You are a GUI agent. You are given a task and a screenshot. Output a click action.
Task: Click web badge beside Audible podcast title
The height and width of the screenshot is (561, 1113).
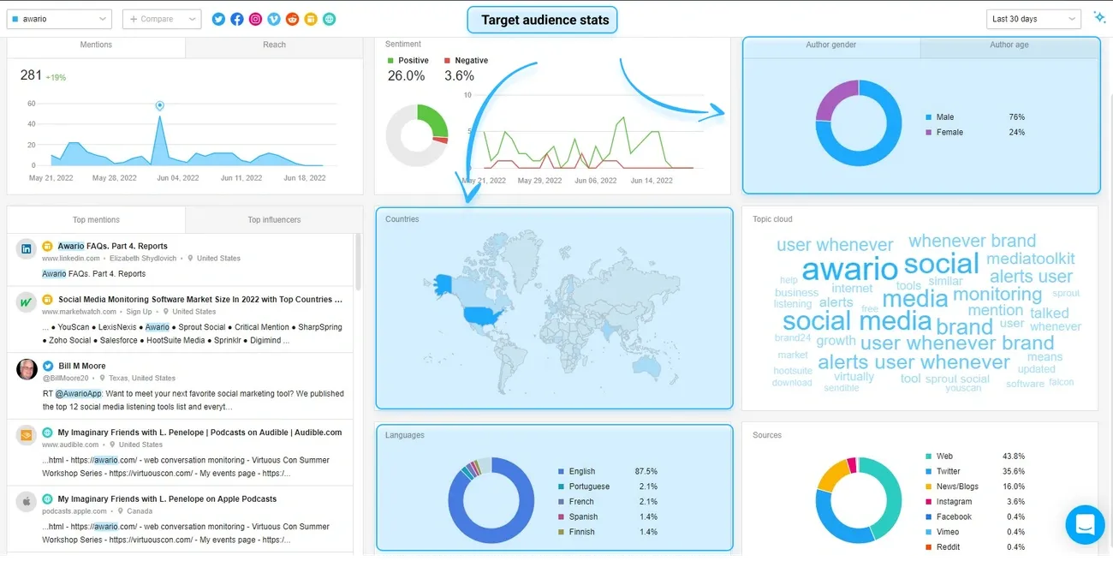click(48, 433)
